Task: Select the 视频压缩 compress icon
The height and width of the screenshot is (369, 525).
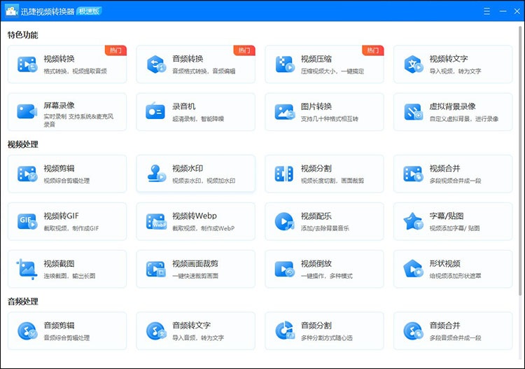Action: pos(285,64)
